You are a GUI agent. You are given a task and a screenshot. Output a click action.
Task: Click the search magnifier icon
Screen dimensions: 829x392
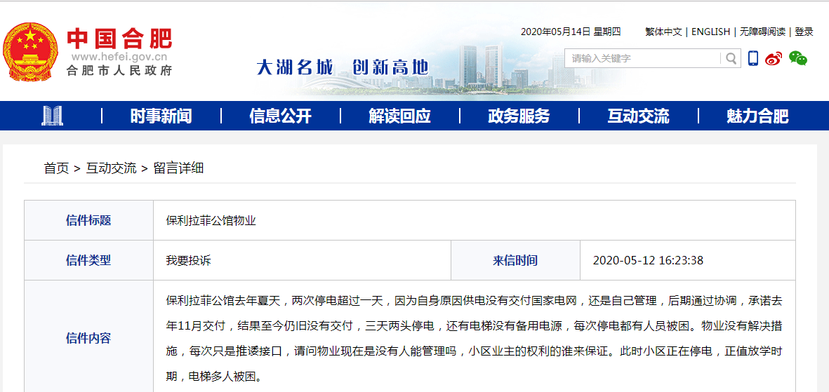731,58
